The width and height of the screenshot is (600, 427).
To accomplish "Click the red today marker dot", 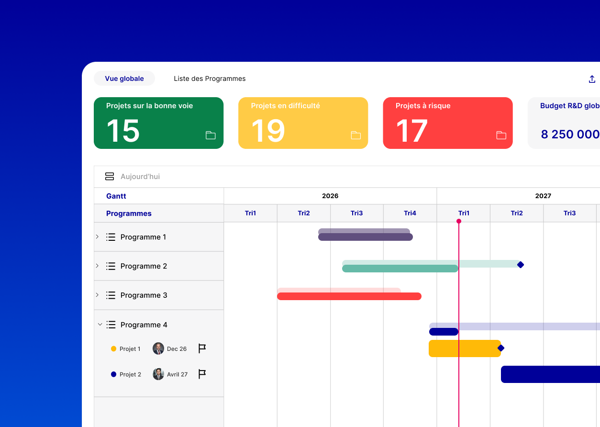I will [459, 221].
